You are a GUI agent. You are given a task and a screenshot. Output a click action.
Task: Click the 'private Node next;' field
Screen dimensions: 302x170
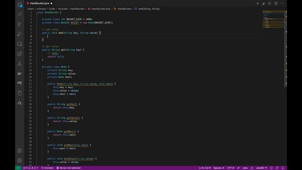coord(59,77)
